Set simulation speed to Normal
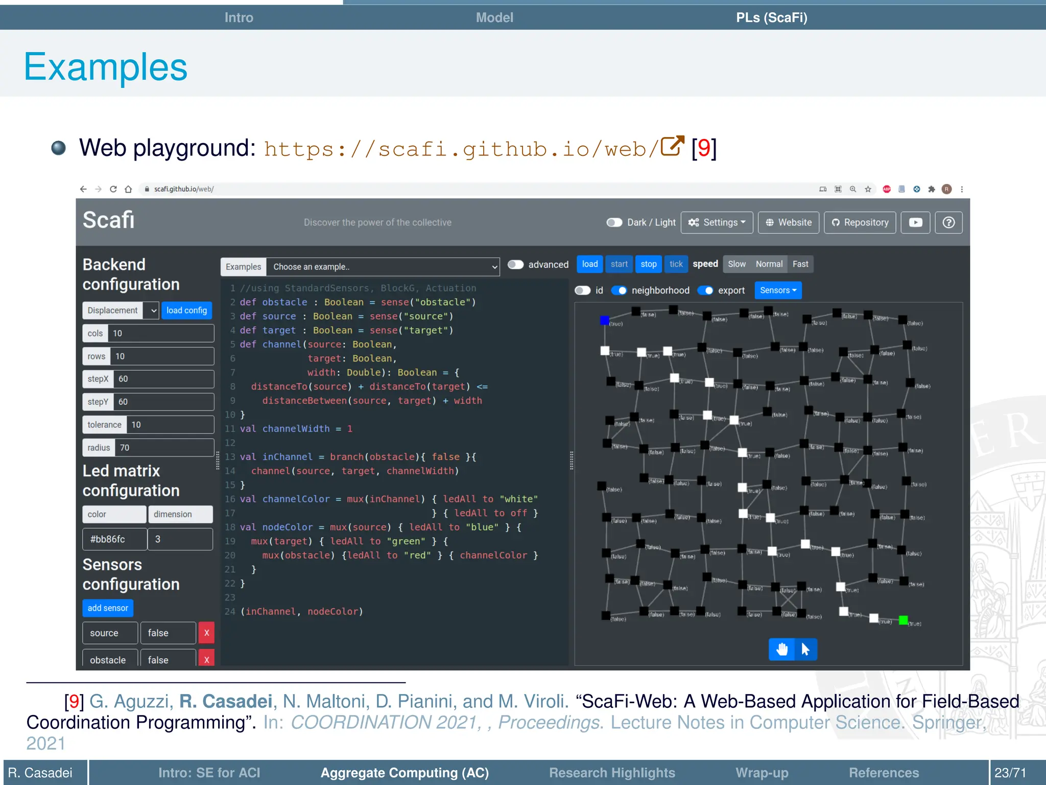The height and width of the screenshot is (785, 1046). pos(769,264)
